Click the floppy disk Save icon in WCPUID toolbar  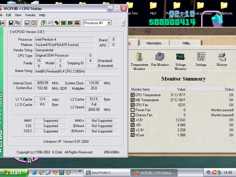point(11,23)
